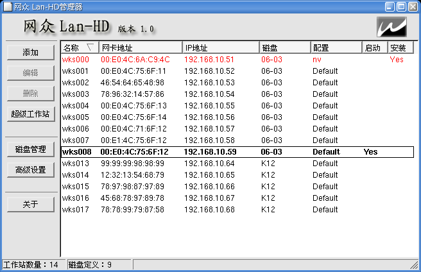The image size is (421, 272).
Task: Click IP address 192.168.10.67
Action: pos(209,198)
